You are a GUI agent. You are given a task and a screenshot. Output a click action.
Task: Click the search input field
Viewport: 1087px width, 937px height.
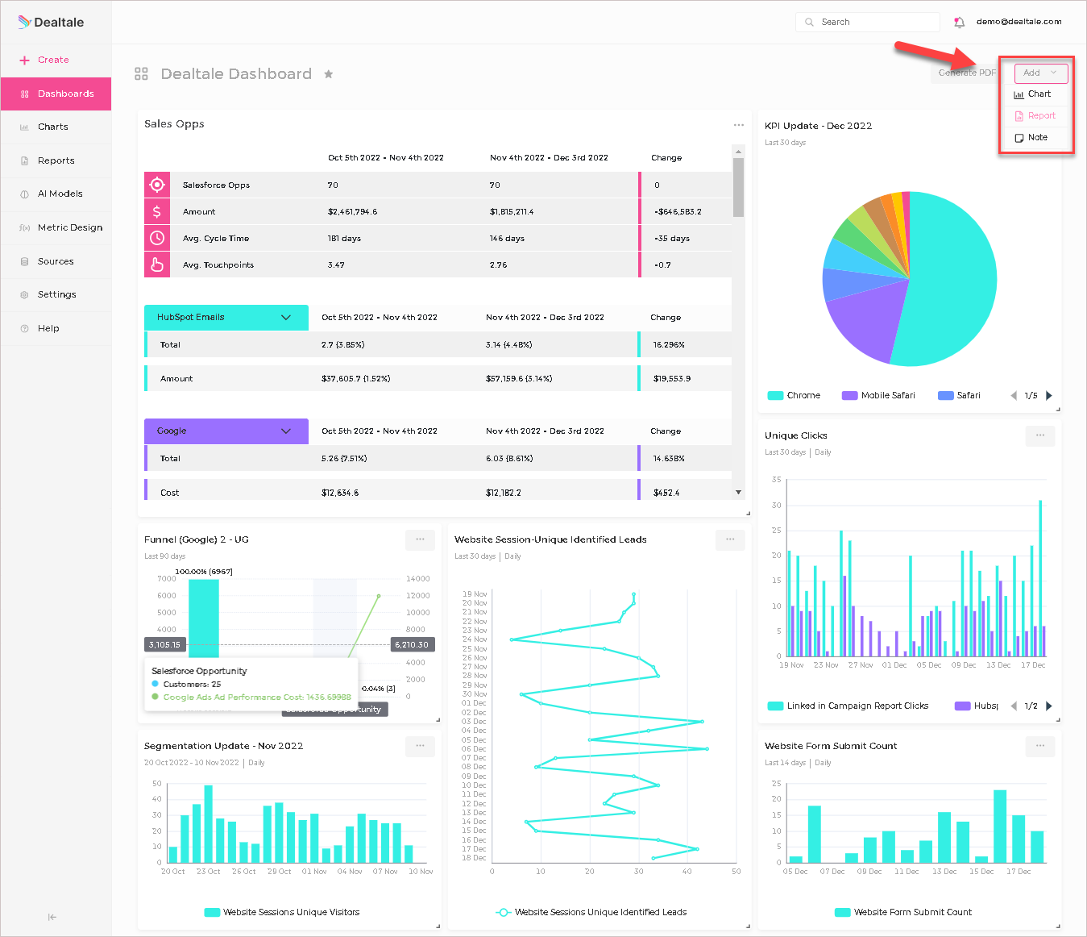click(868, 22)
